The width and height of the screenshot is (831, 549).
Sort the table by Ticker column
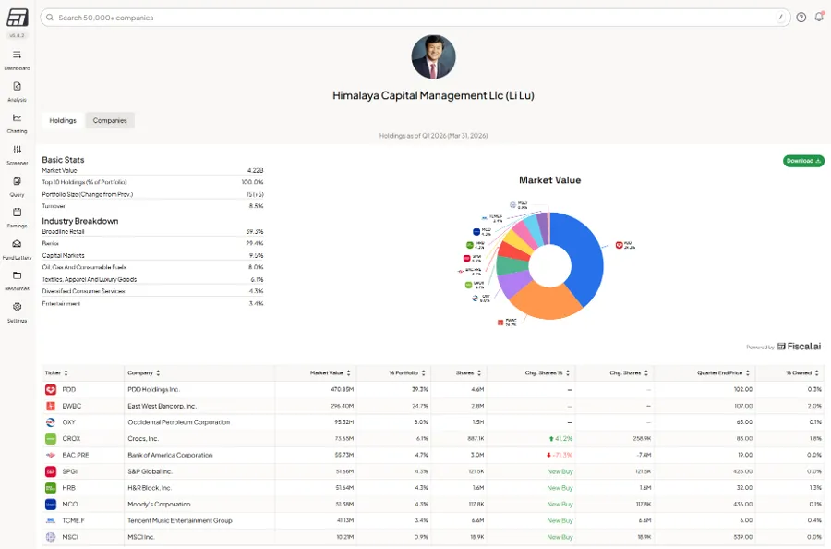(56, 372)
